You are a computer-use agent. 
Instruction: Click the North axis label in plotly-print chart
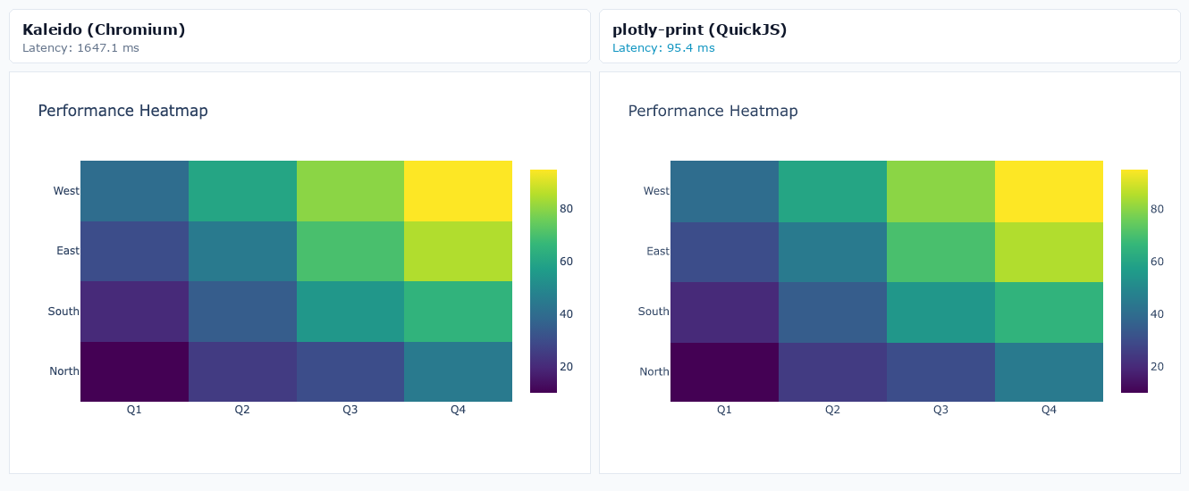(654, 371)
